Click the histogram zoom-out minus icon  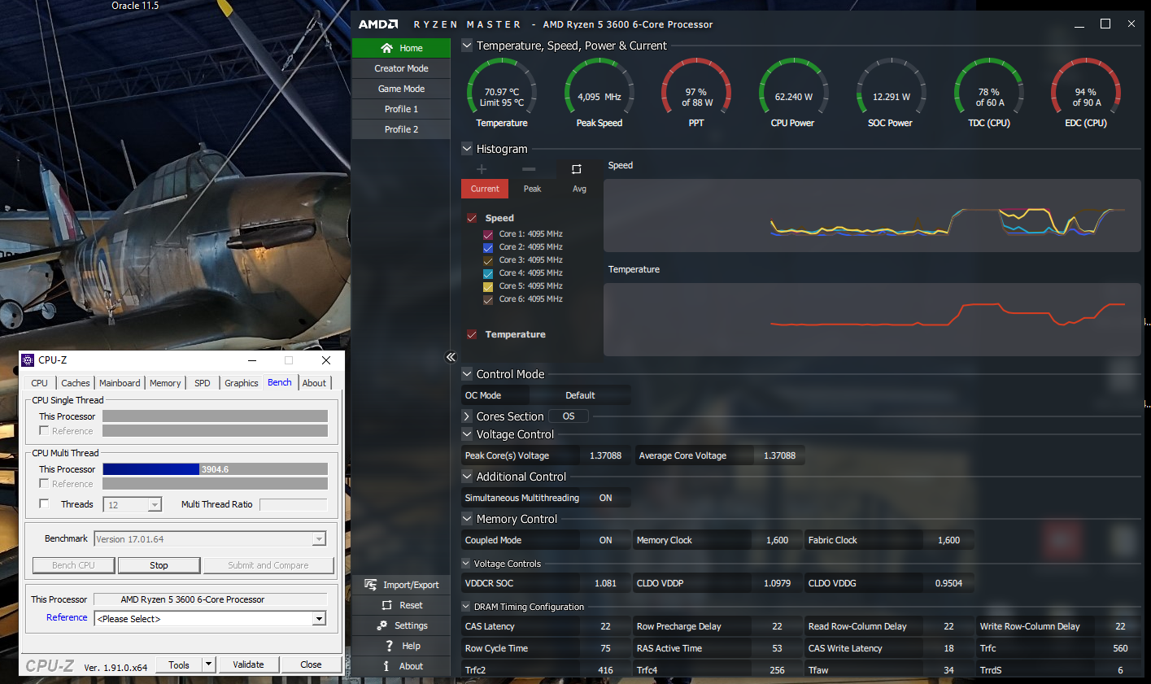pos(529,169)
